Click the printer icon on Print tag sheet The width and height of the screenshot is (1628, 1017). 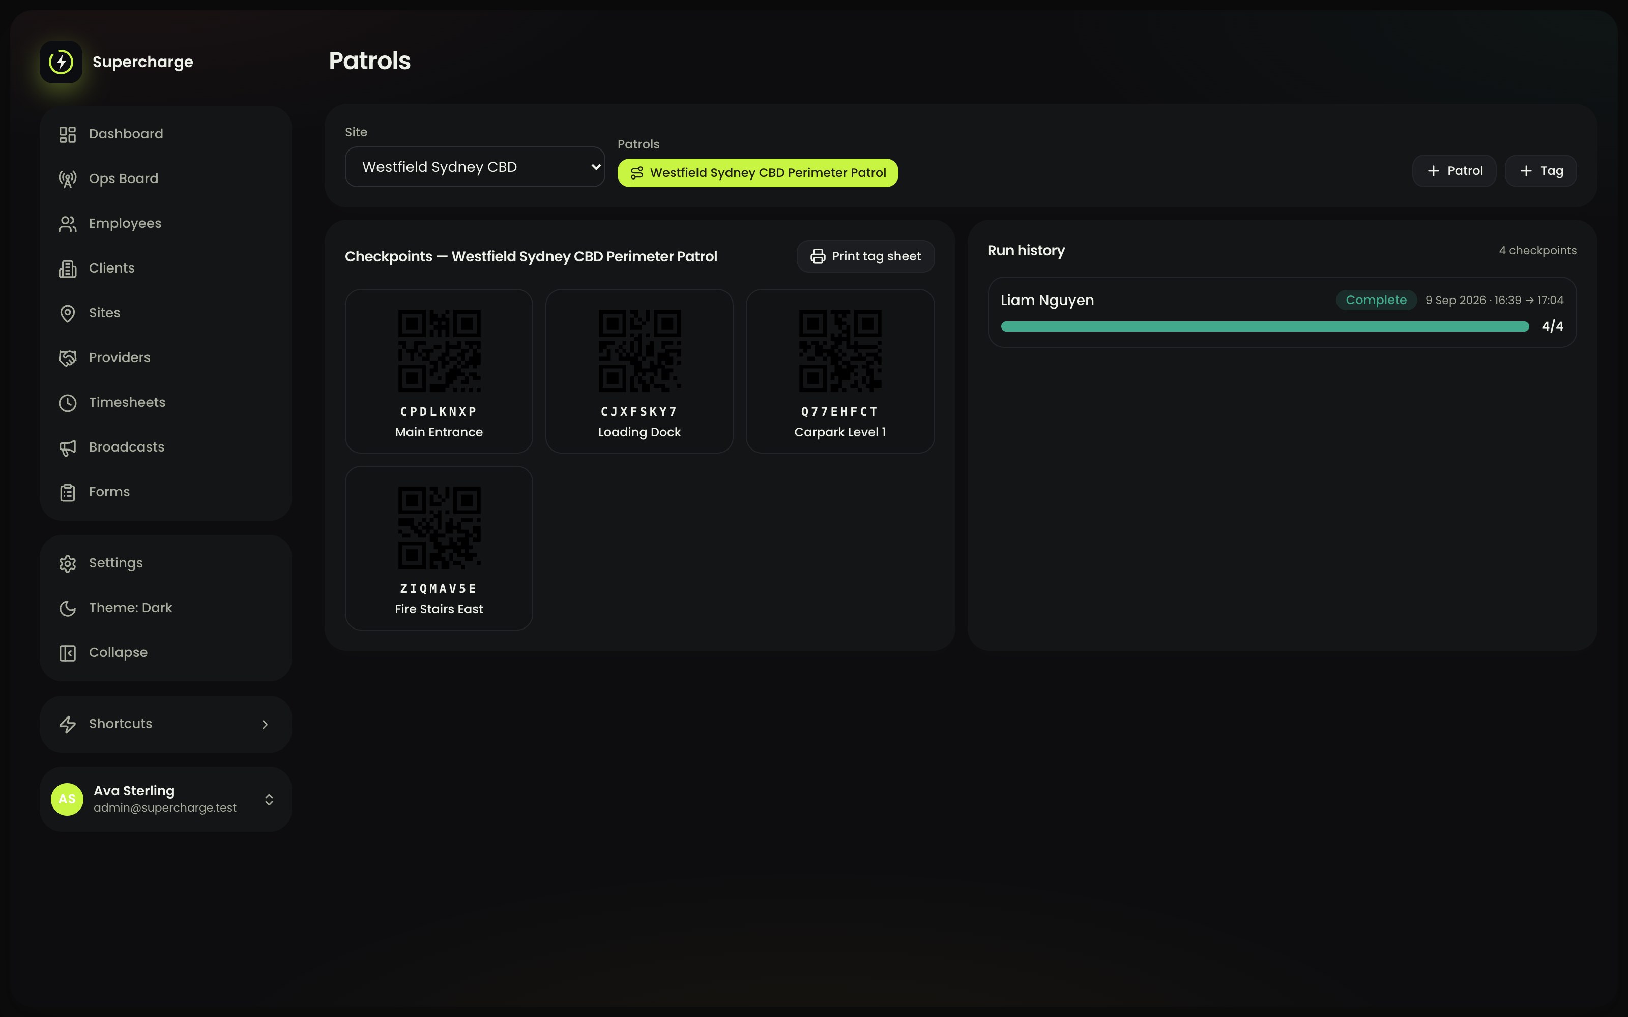tap(818, 256)
